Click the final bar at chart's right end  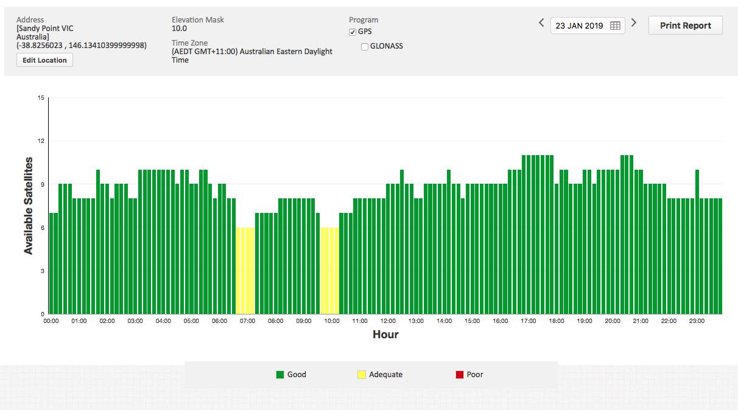point(720,256)
